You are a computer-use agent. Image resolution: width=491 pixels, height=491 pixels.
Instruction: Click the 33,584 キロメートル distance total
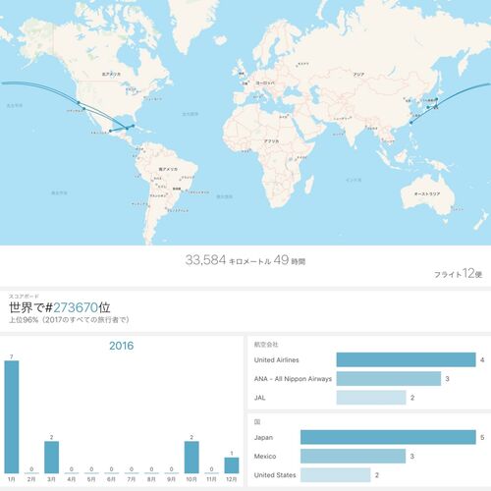point(228,260)
